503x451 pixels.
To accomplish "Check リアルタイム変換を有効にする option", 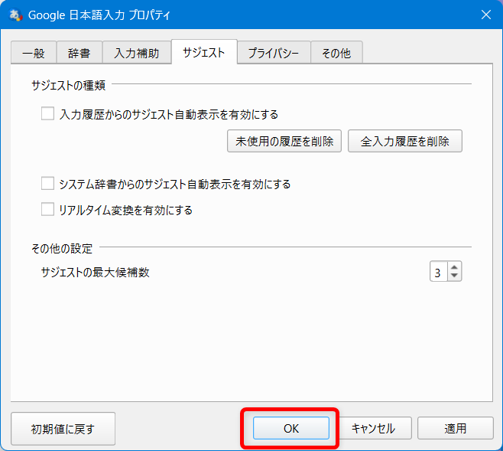I will coord(47,209).
